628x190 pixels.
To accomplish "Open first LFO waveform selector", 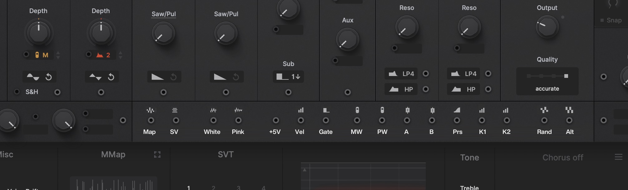I will 33,77.
